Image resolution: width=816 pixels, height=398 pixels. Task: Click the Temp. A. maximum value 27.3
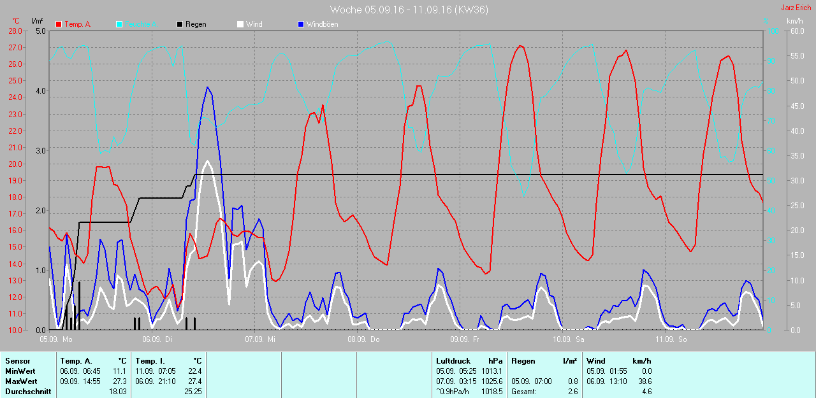[x=120, y=381]
